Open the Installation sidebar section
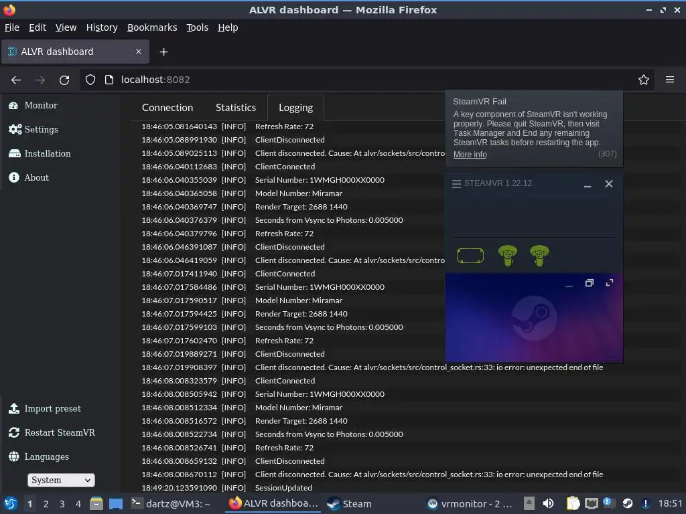Screen dimensions: 686x514 pos(40,153)
